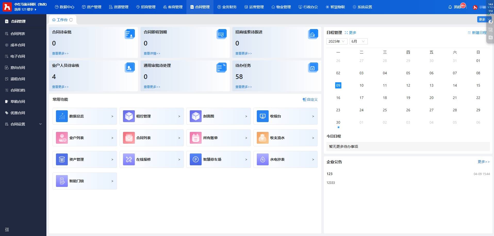Click the 待办任务 calendar-check icon

tap(313, 68)
